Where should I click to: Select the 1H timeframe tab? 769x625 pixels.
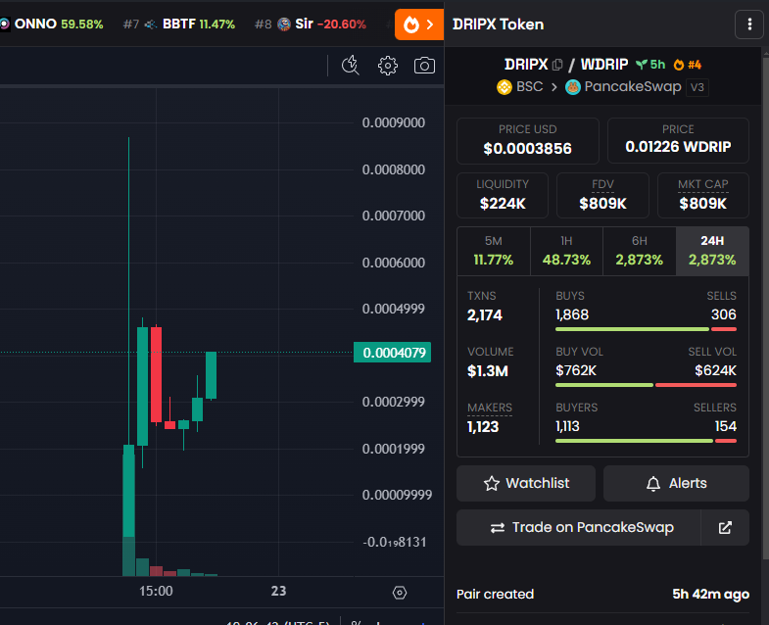tap(566, 251)
